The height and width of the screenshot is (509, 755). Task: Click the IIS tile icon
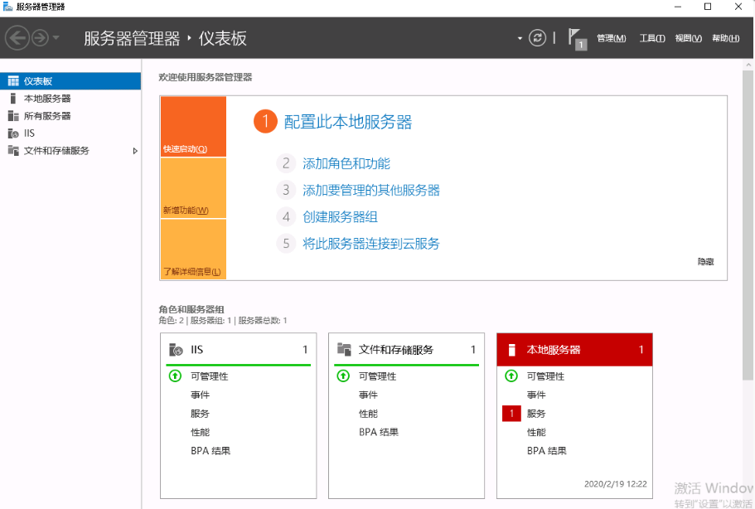(x=176, y=350)
